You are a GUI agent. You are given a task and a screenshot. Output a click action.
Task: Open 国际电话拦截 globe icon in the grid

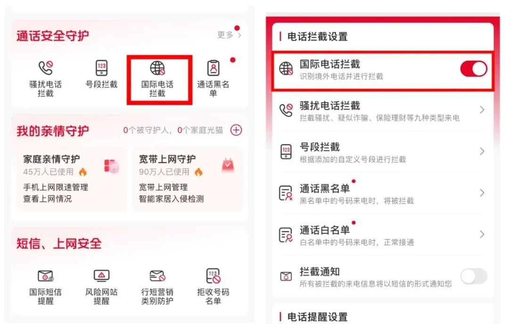point(157,68)
